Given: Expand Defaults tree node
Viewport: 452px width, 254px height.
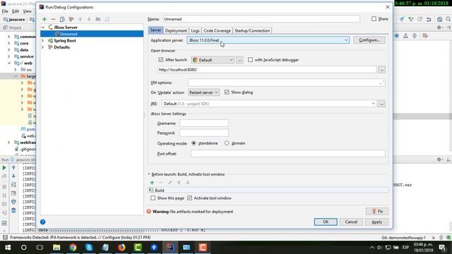Looking at the screenshot, I should point(43,47).
